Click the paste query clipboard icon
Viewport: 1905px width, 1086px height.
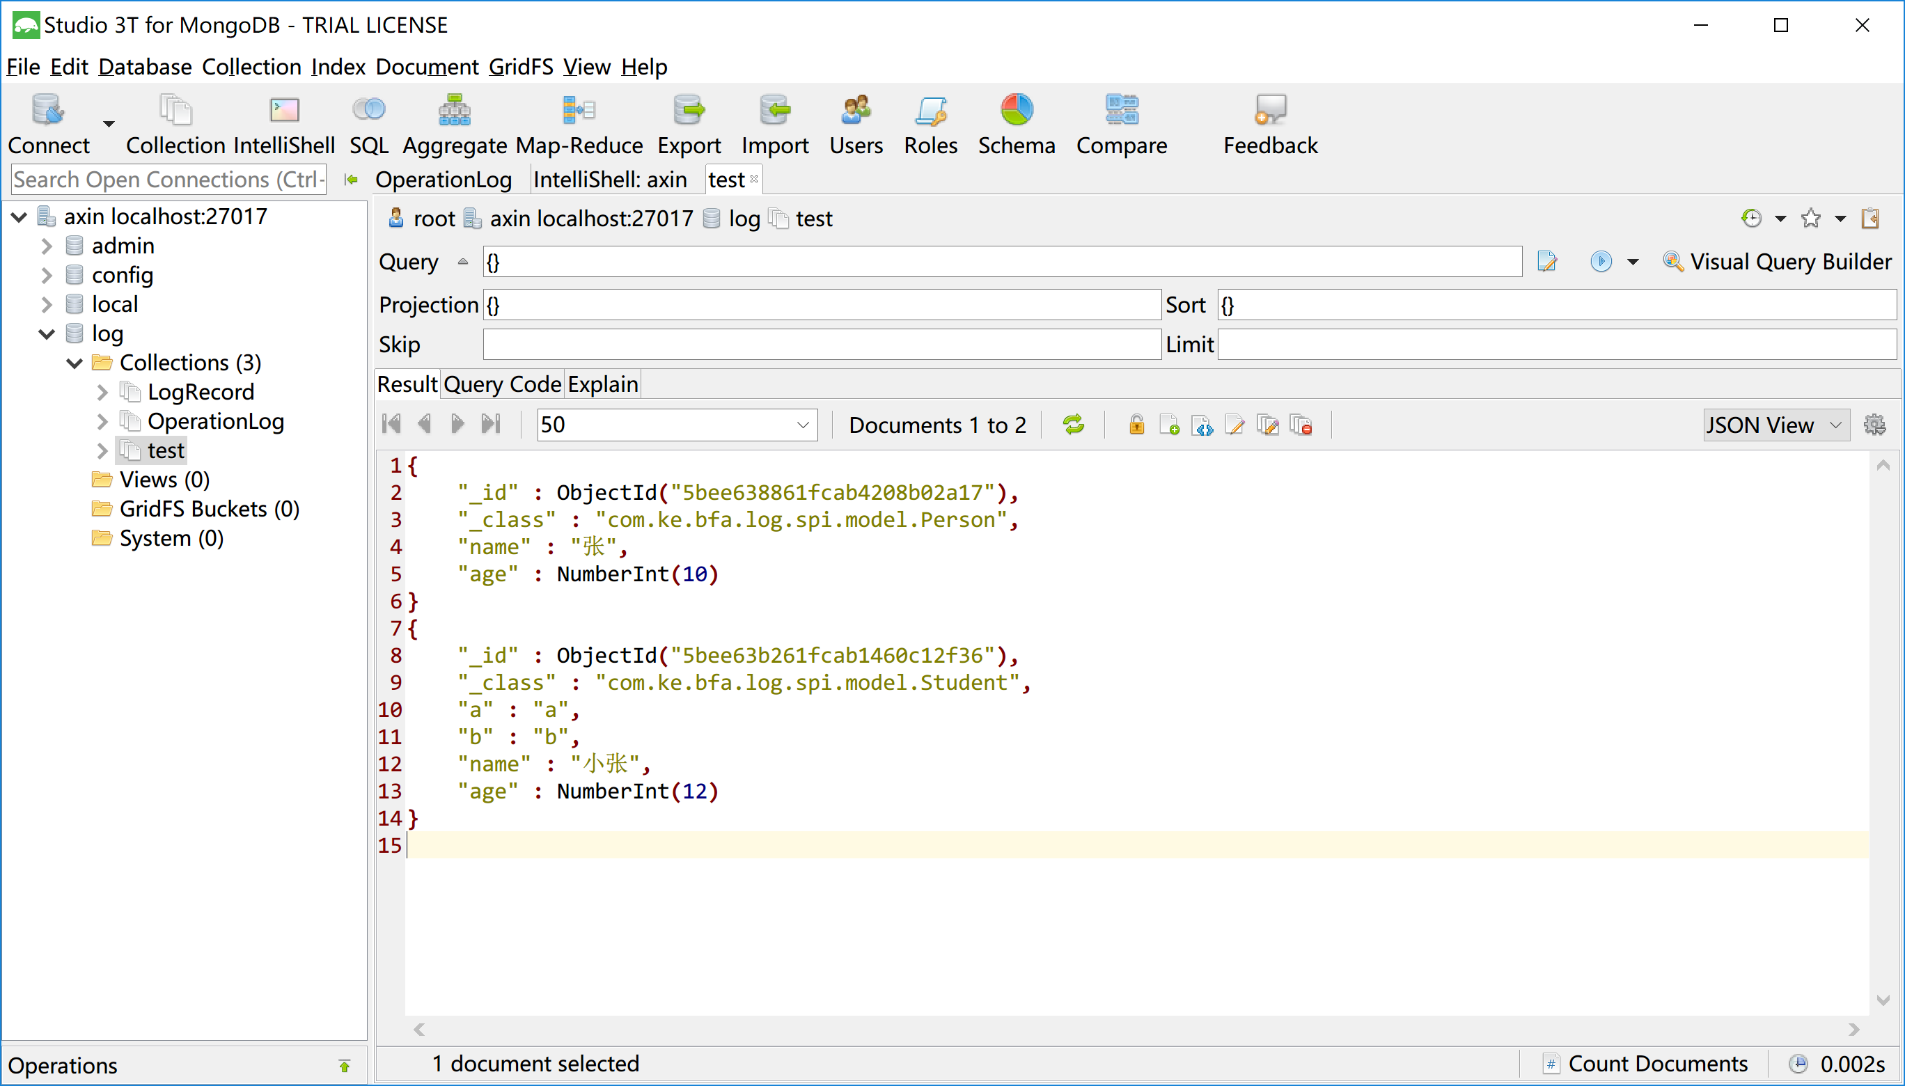[x=1870, y=218]
